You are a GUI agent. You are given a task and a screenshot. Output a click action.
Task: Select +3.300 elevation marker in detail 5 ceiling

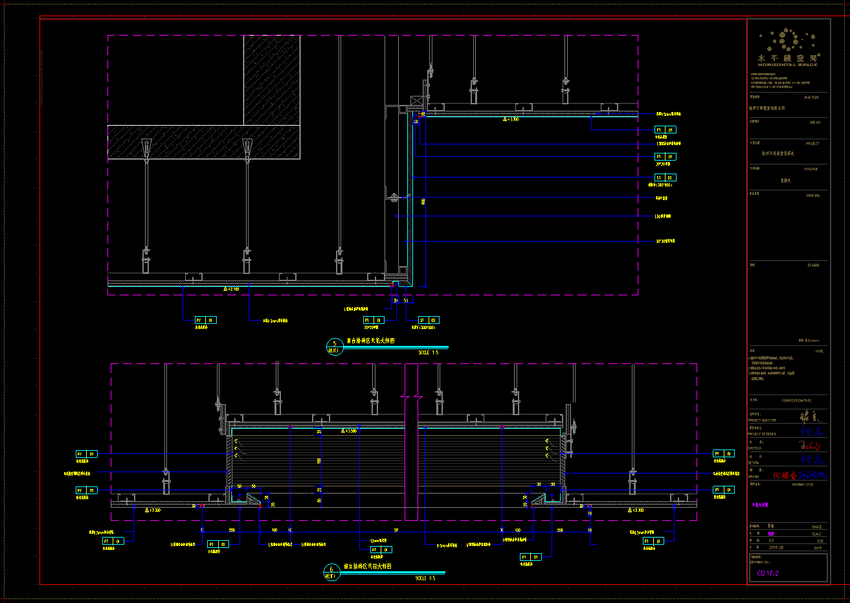pyautogui.click(x=511, y=119)
